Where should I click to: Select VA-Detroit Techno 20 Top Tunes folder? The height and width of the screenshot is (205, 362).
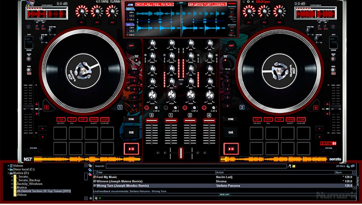pos(44,191)
